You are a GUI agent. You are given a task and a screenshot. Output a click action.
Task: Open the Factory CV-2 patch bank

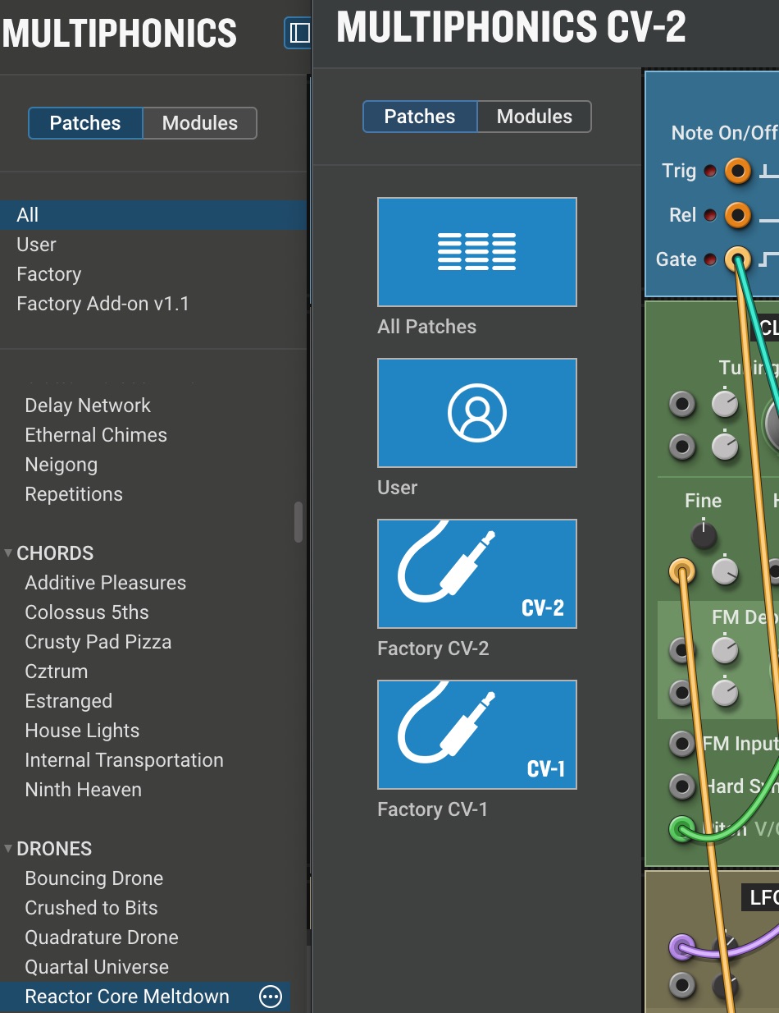pos(476,574)
